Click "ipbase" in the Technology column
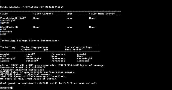 click(5, 61)
